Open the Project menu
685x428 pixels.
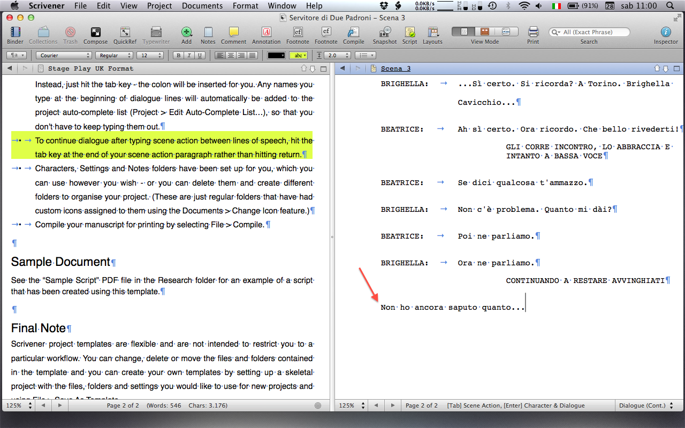point(159,6)
